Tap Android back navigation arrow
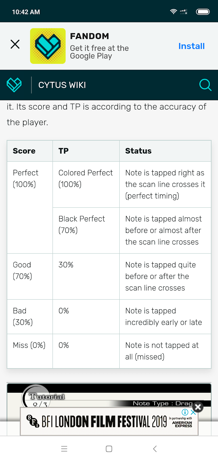 155,449
